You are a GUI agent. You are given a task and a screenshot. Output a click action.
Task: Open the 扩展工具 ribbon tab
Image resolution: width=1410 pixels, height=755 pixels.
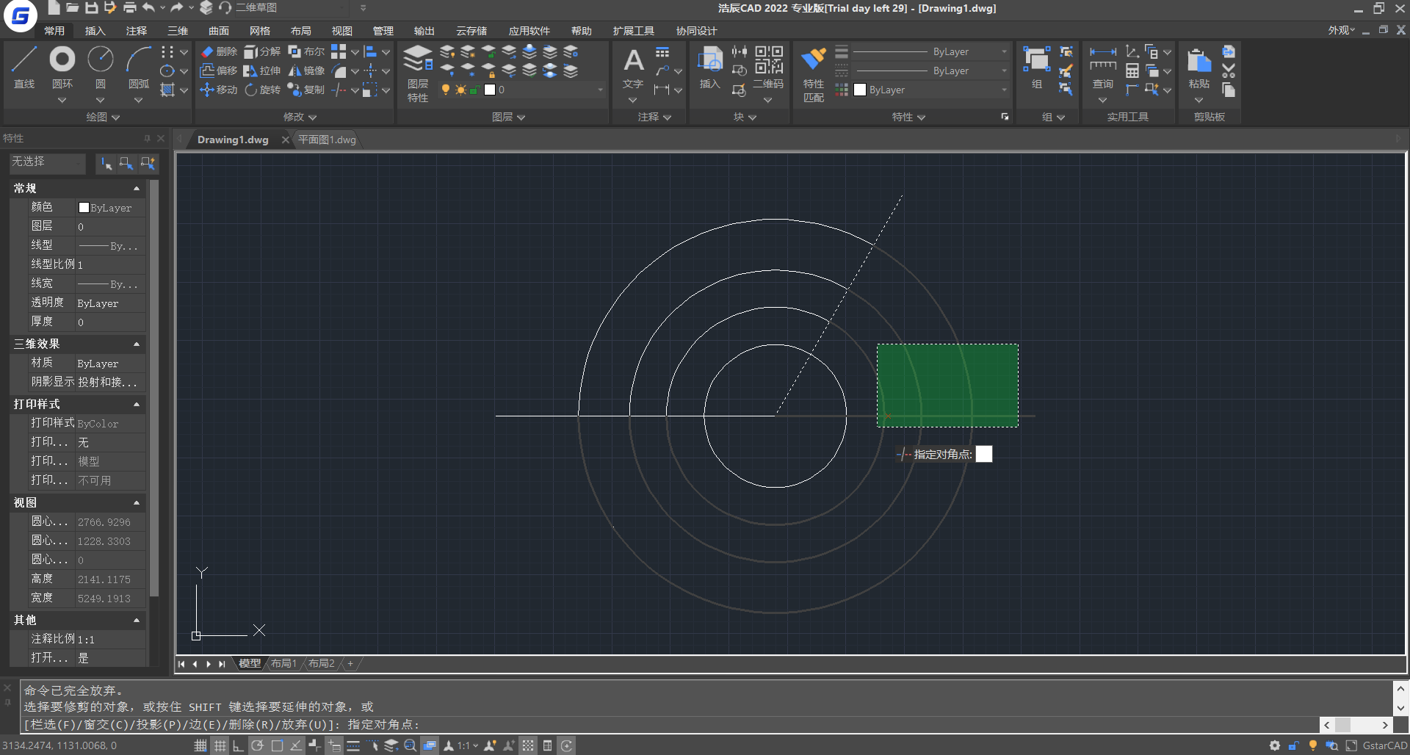633,31
